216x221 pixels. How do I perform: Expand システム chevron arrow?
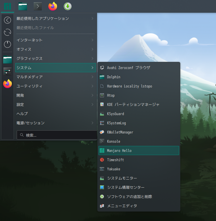[x=92, y=68]
